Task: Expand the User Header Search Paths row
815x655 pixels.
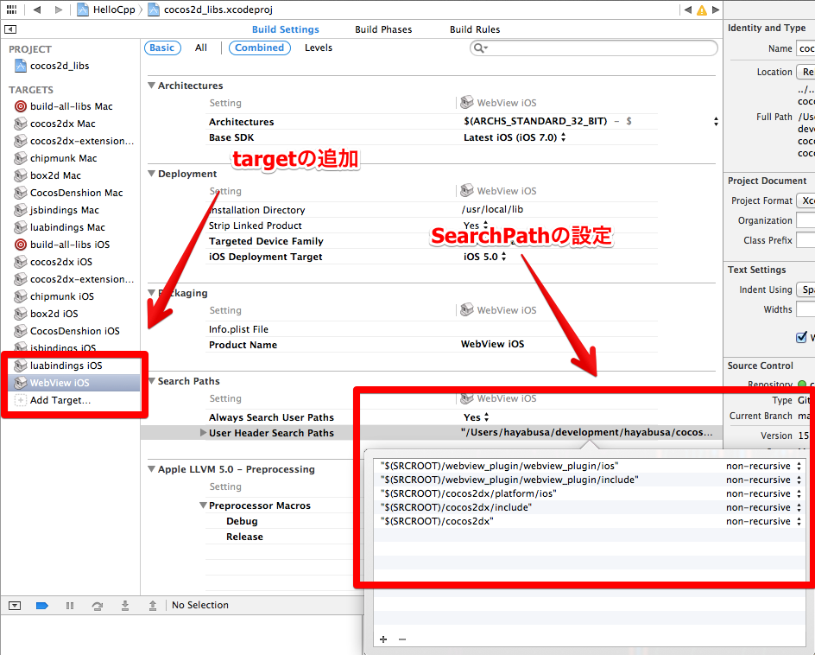Action: (203, 433)
